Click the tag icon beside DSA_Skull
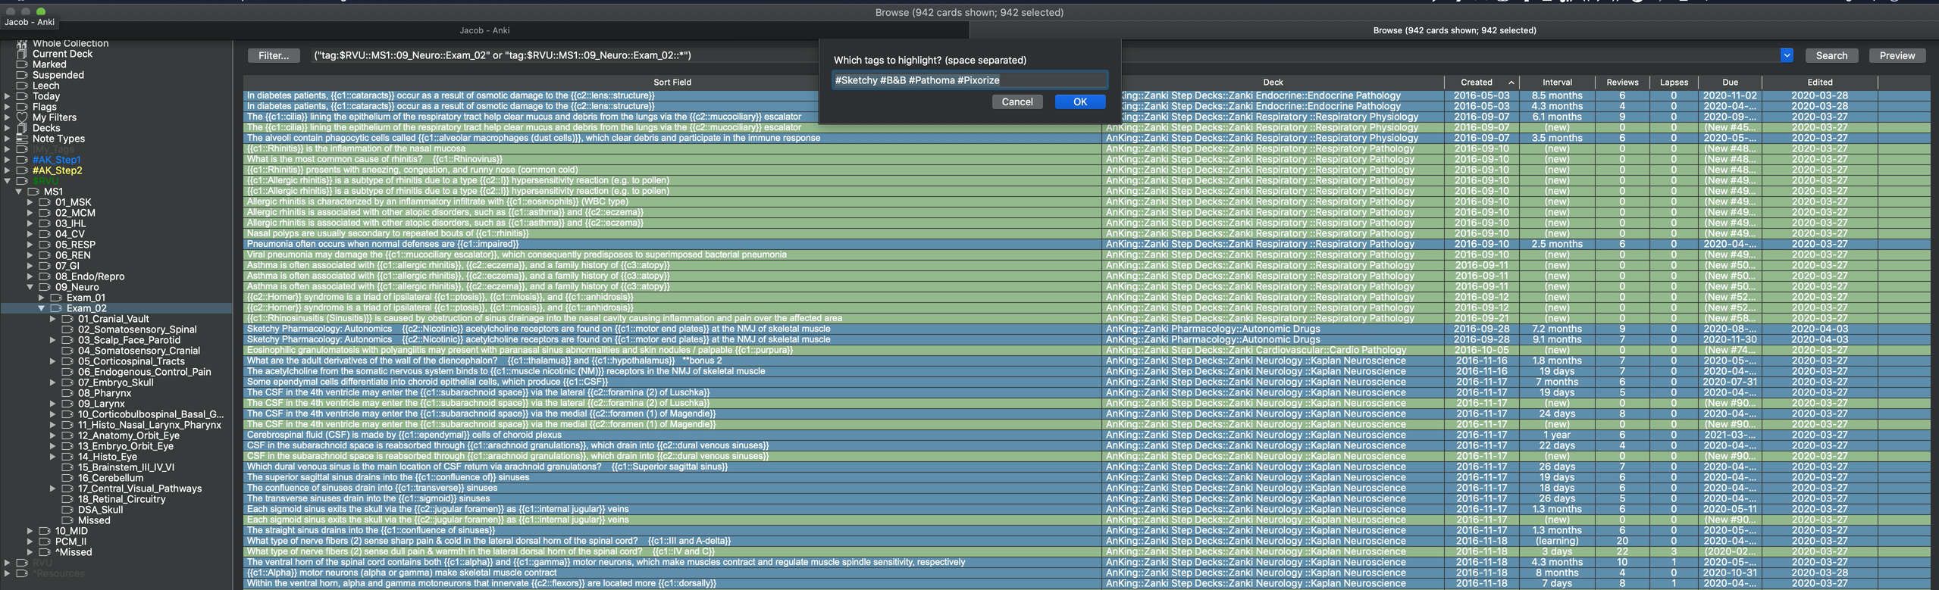The width and height of the screenshot is (1939, 590). [x=67, y=510]
